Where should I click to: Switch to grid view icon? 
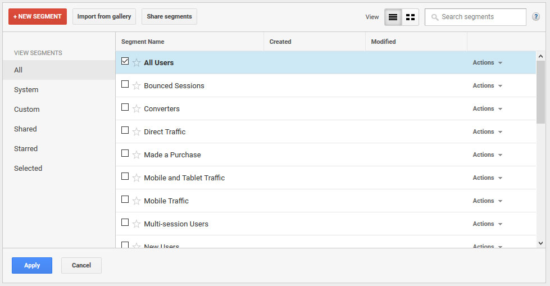click(x=411, y=17)
